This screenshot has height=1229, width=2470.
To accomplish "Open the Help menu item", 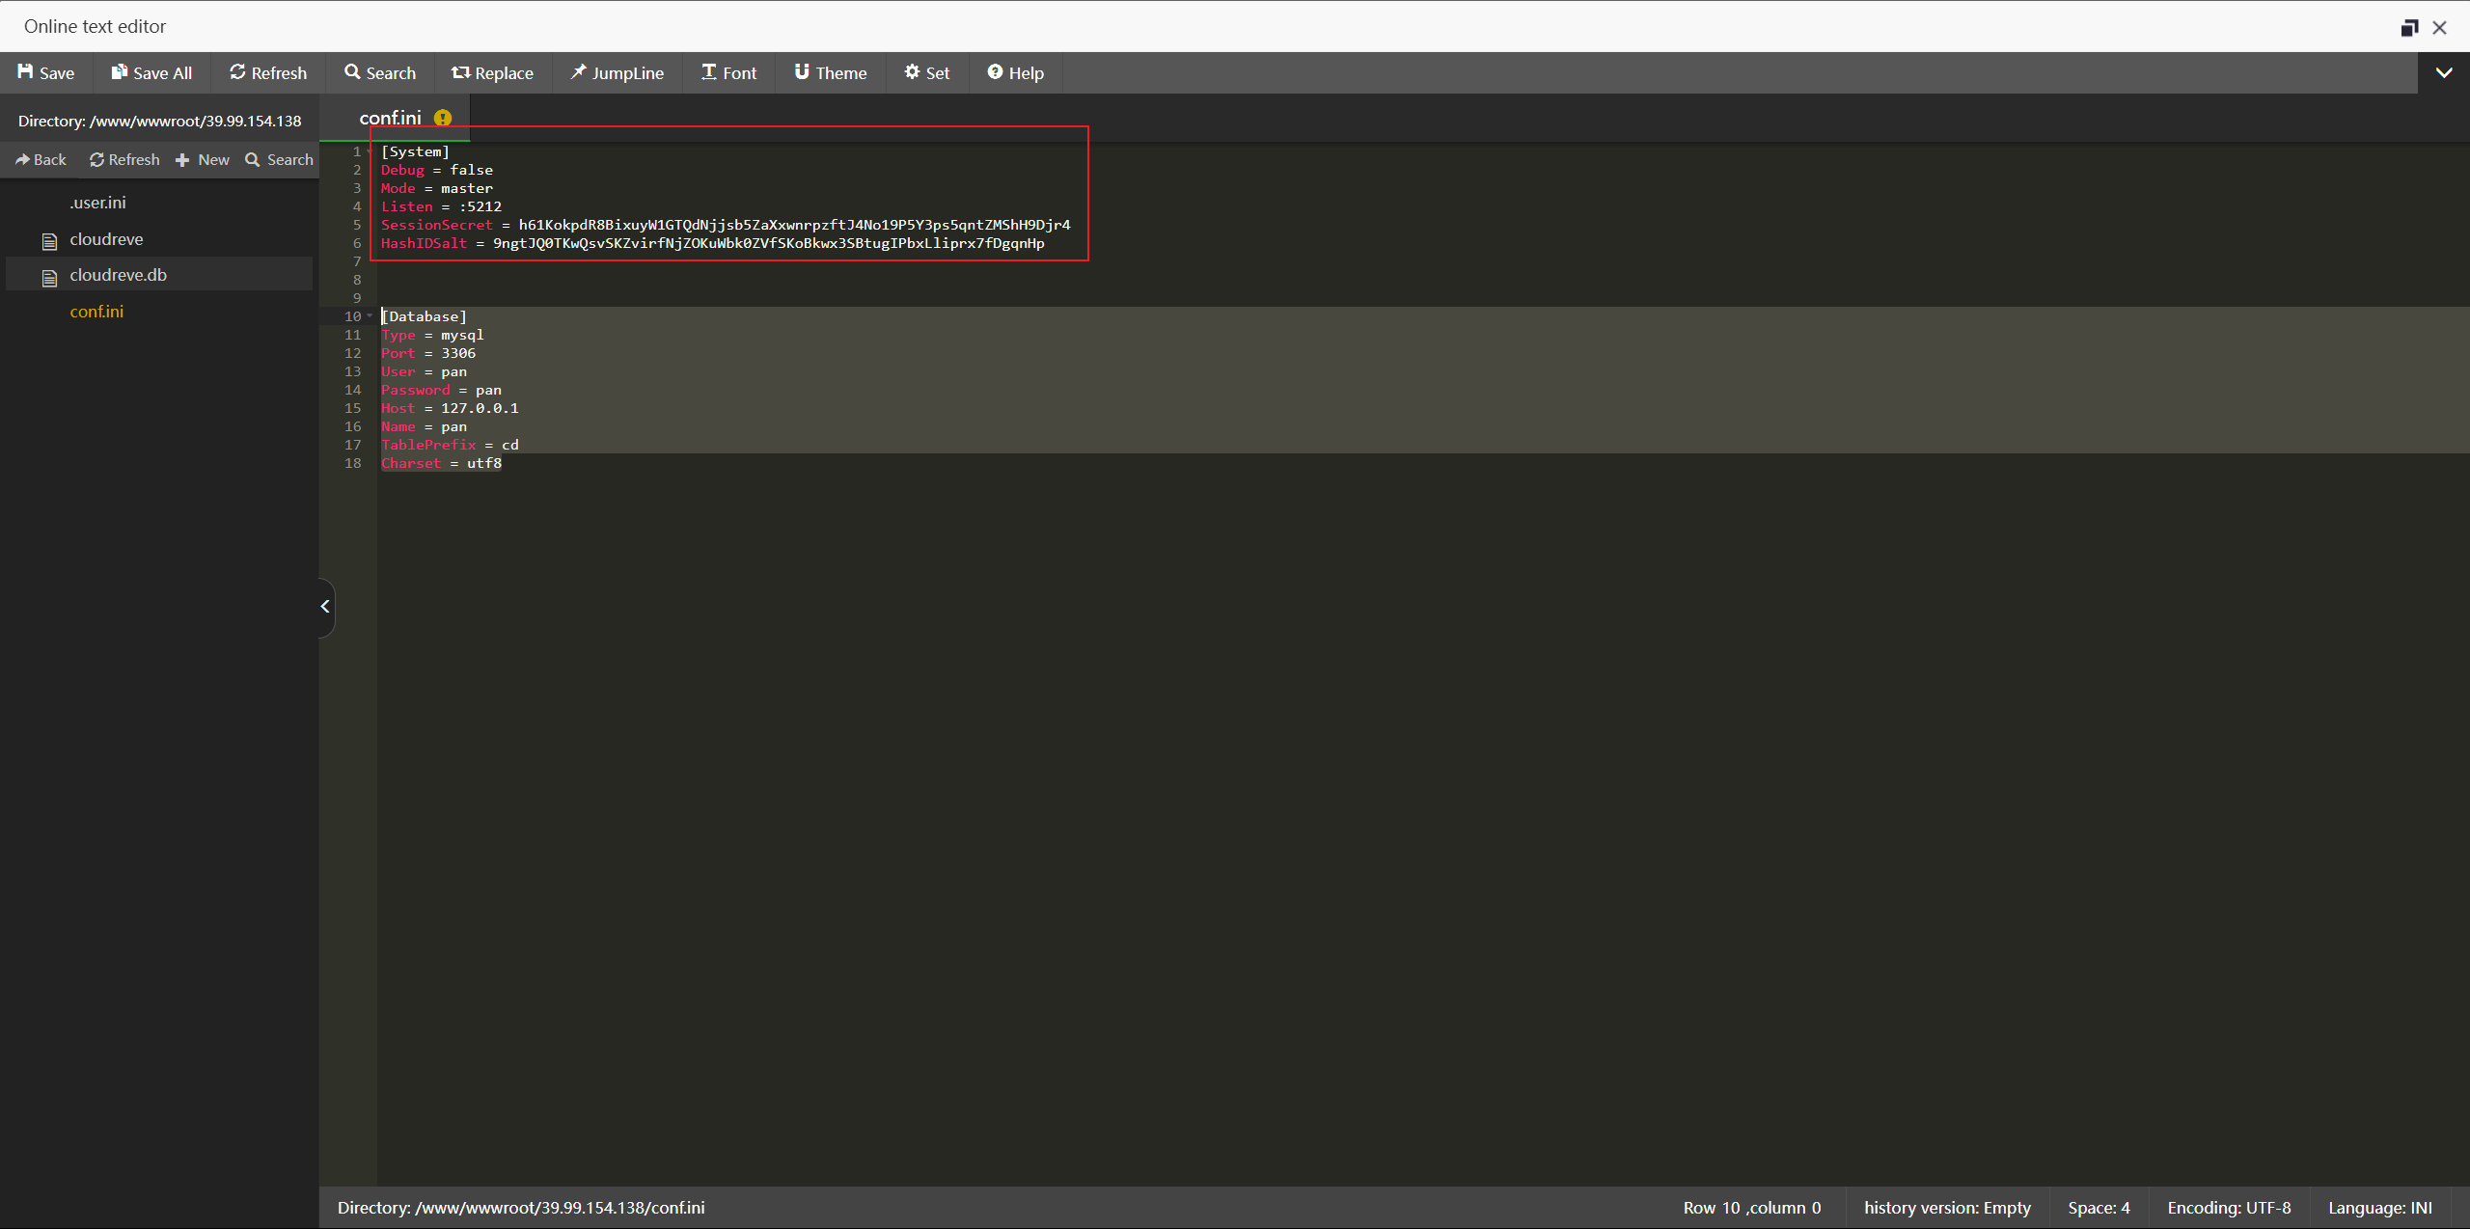I will pos(1015,73).
